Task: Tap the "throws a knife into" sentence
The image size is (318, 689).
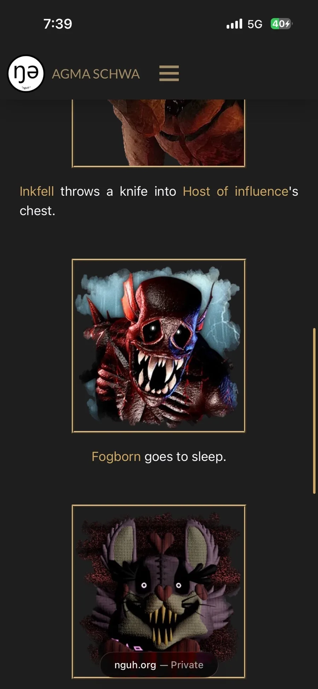Action: (x=118, y=191)
